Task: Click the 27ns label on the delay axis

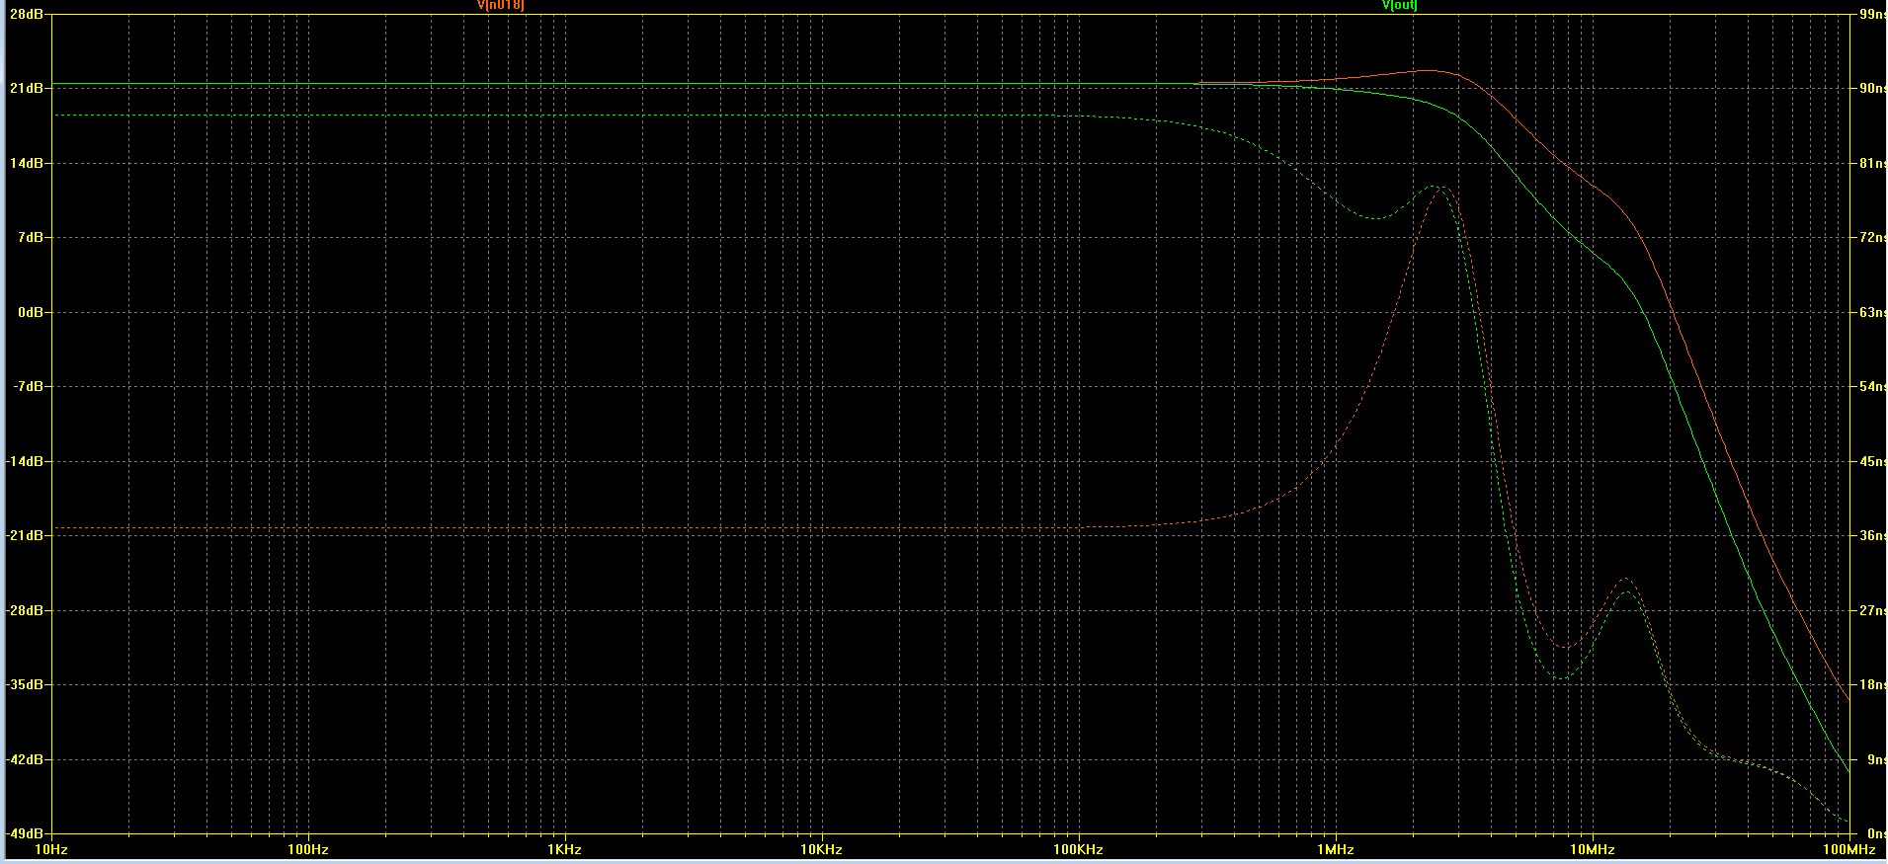Action: click(x=1872, y=610)
